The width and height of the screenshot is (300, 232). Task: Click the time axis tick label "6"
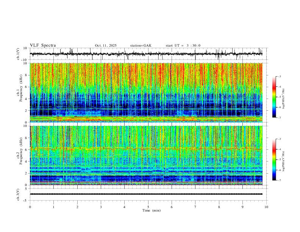click(172, 207)
